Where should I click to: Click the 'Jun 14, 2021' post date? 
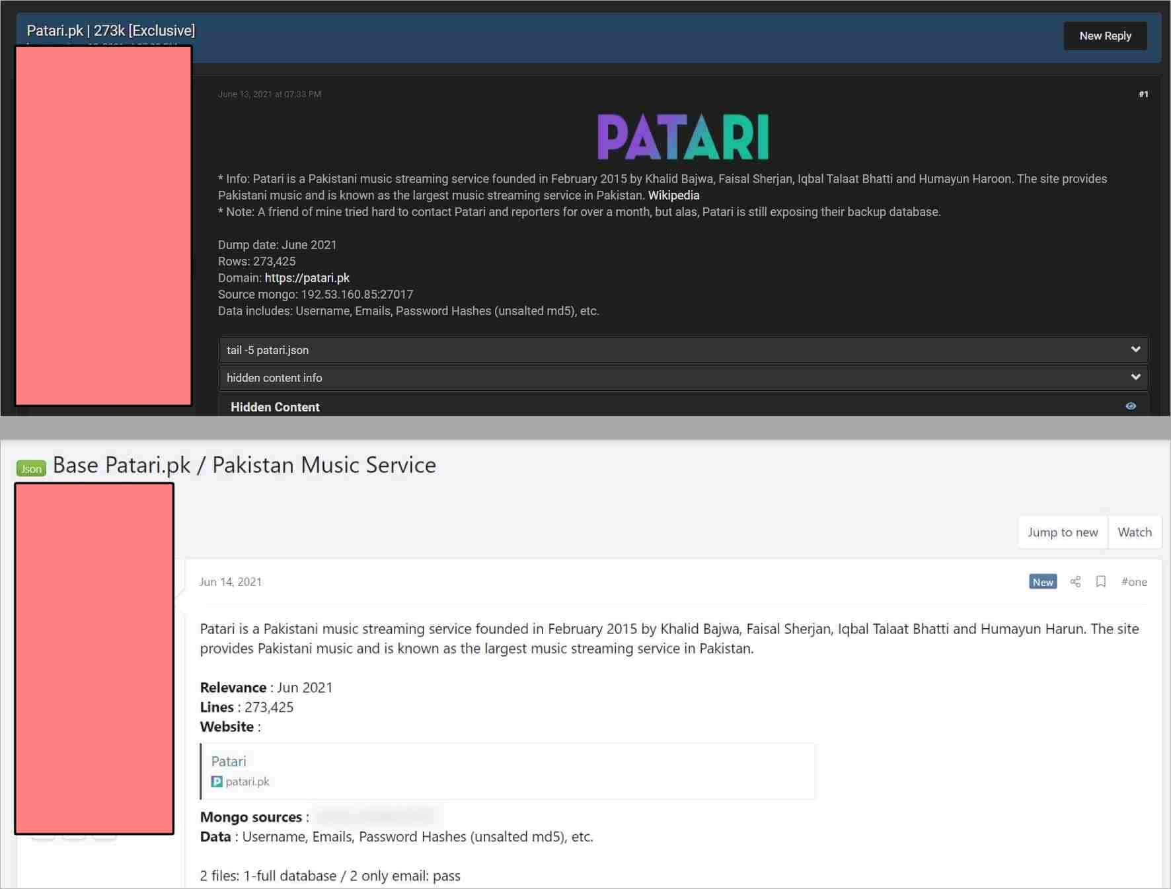tap(231, 582)
